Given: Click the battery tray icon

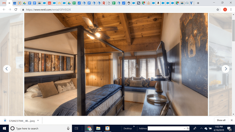Looking at the screenshot, I should pos(210,128).
